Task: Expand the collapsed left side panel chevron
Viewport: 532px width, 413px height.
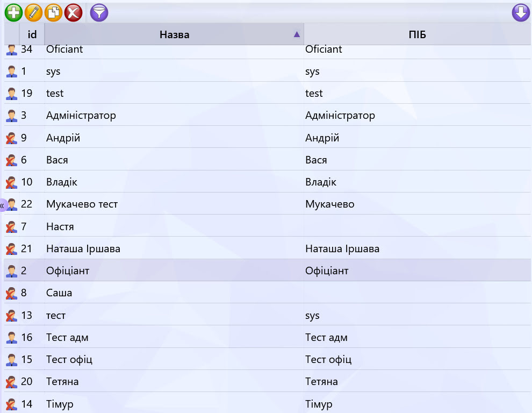Action: (x=2, y=205)
